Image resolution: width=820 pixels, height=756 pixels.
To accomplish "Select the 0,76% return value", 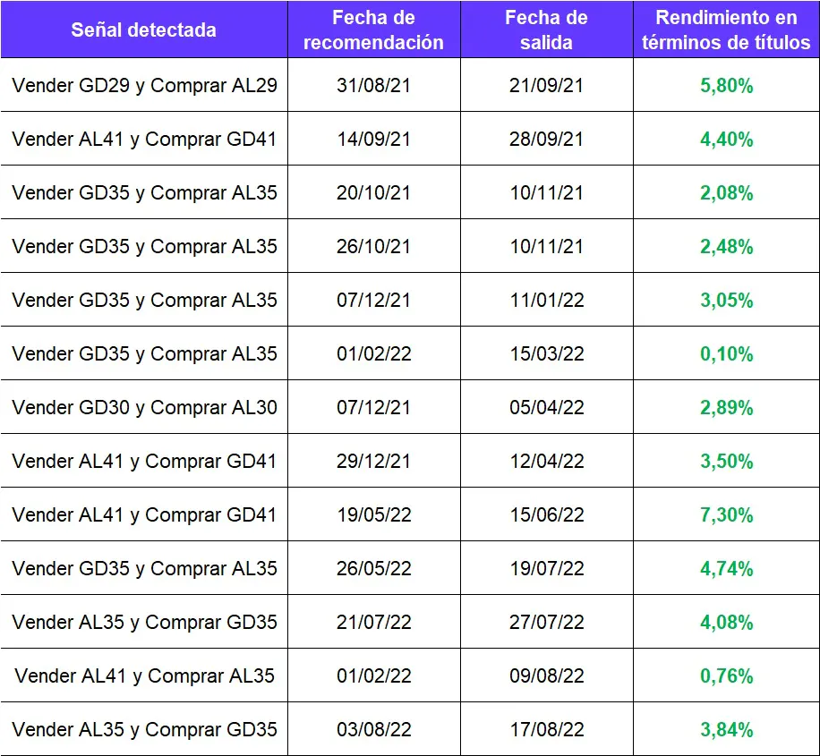I will (726, 676).
